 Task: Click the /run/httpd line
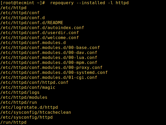(13, 122)
